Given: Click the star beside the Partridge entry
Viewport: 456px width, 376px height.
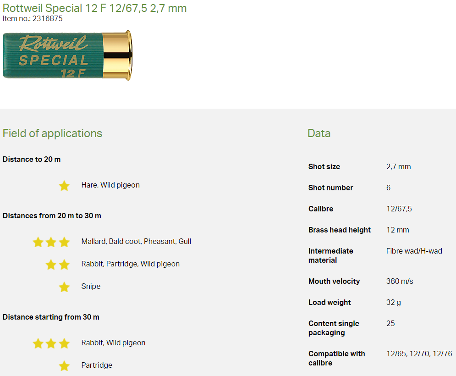Looking at the screenshot, I should (64, 366).
